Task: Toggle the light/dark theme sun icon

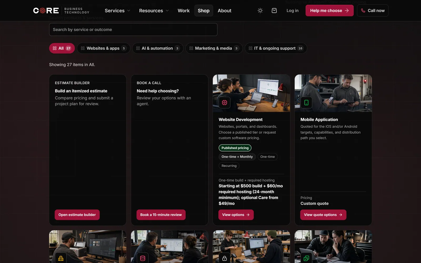Action: click(260, 11)
